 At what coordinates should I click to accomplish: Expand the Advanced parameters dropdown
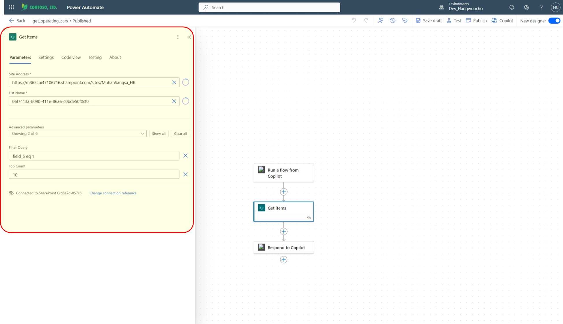point(78,134)
